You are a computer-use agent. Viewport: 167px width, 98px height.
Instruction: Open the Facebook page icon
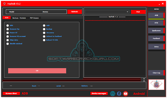(119, 94)
